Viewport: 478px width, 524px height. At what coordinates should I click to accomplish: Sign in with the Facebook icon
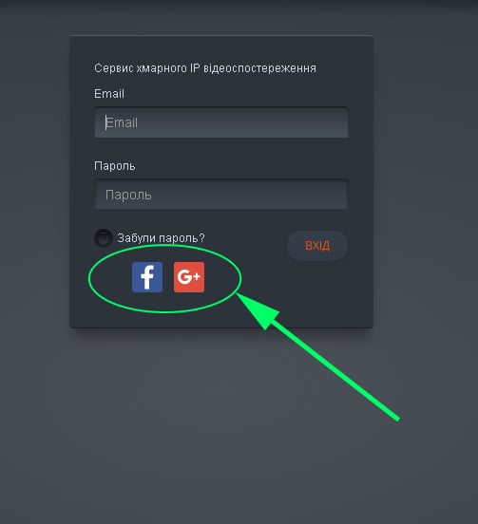point(147,277)
